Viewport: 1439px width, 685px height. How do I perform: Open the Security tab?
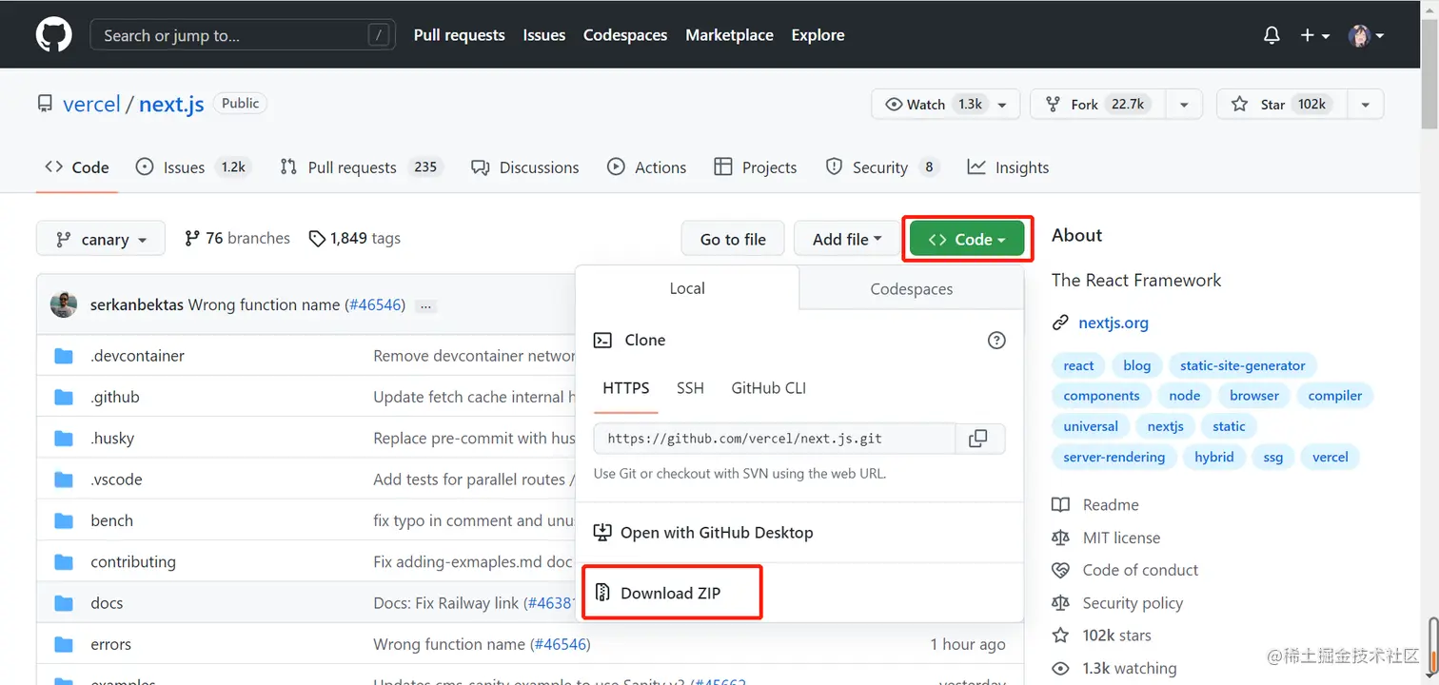click(882, 167)
